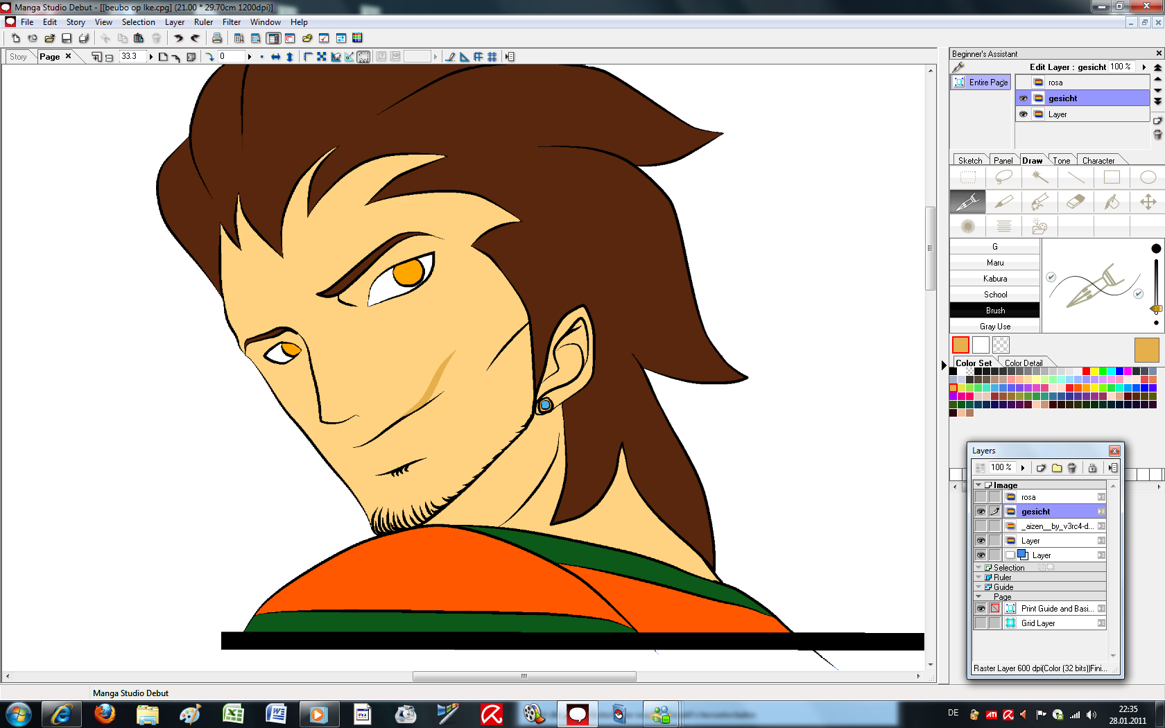Select the Move Layer tool

(1148, 202)
